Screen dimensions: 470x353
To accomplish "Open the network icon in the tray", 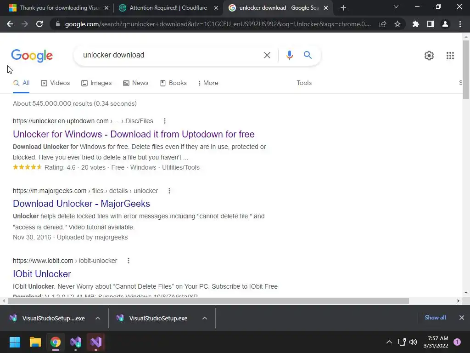I will click(402, 342).
